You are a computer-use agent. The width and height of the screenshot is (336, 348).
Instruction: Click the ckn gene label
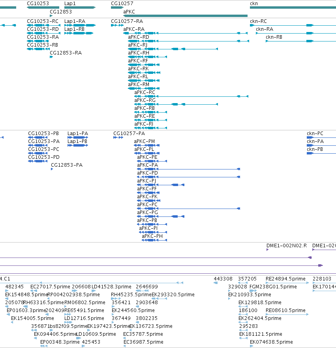[254, 4]
